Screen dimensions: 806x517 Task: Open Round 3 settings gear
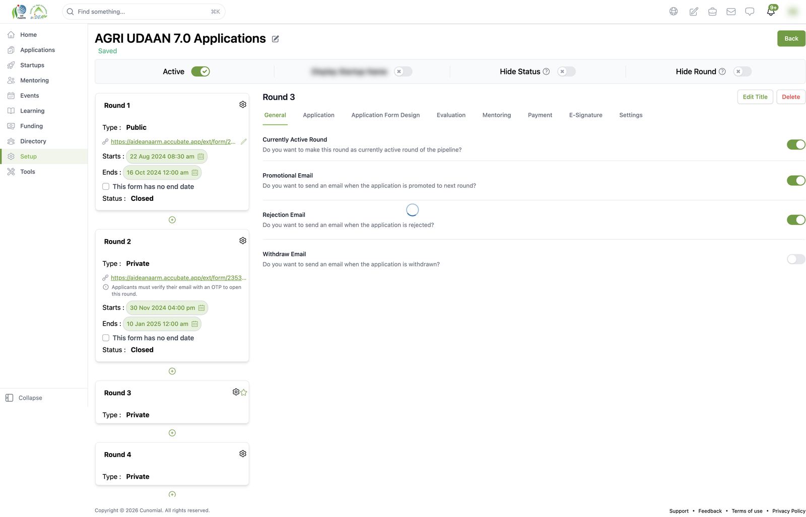tap(236, 392)
